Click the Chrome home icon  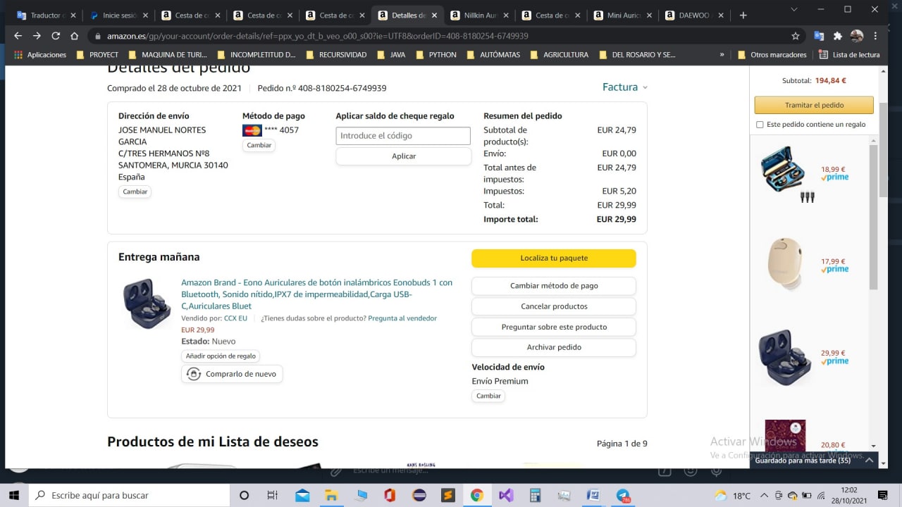pyautogui.click(x=74, y=36)
